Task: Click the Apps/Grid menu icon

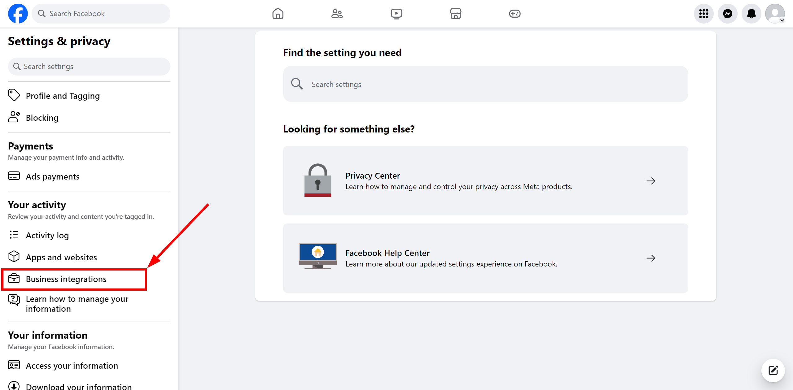Action: pyautogui.click(x=704, y=14)
